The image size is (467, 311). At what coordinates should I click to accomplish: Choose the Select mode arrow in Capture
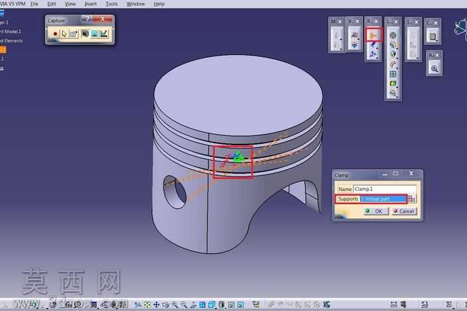click(x=64, y=34)
